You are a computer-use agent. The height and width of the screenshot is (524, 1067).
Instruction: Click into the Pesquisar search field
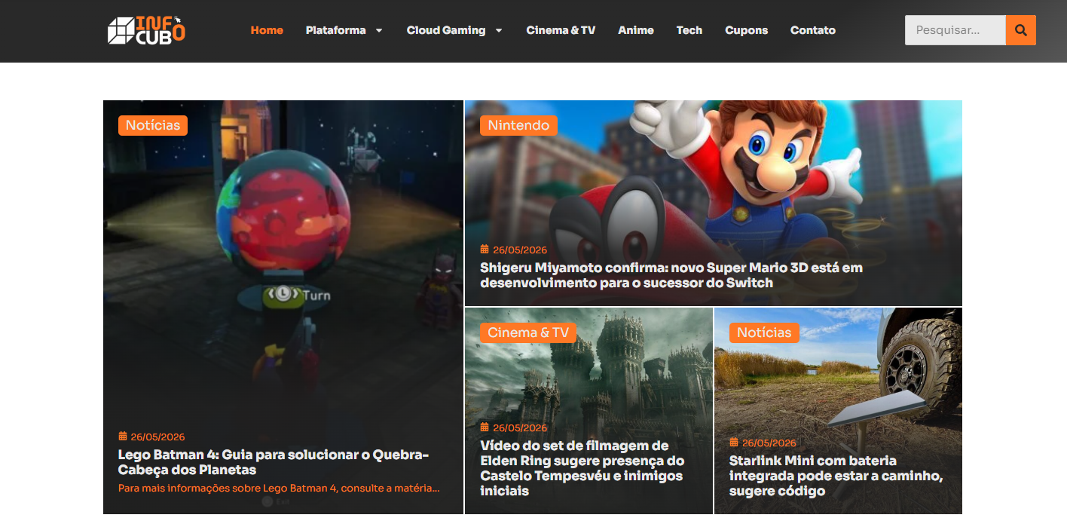pos(955,30)
